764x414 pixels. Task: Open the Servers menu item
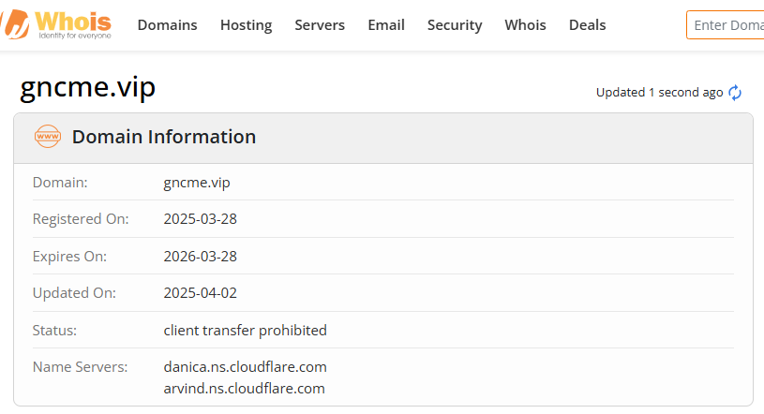point(320,25)
